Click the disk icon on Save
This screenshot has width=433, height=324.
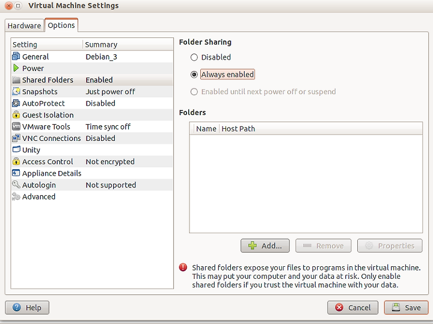pos(396,307)
